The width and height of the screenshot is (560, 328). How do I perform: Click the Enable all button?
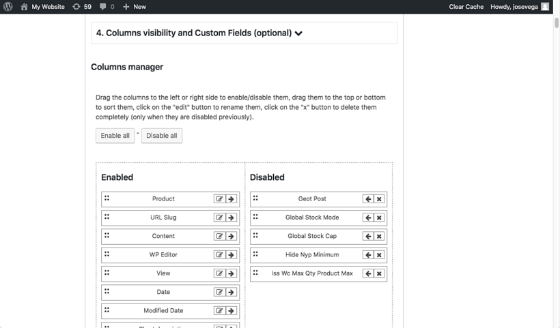(x=115, y=136)
